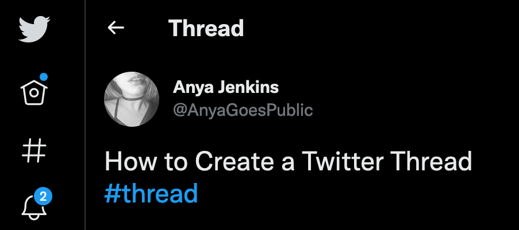519x230 pixels.
Task: Go to the Home timeline icon
Action: [34, 91]
